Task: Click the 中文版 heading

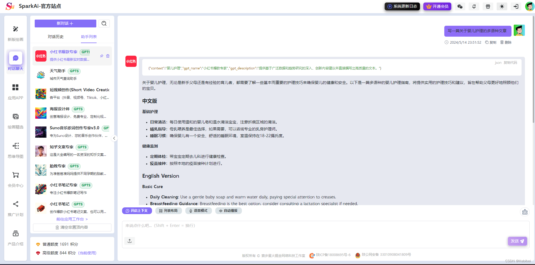Action: [149, 101]
